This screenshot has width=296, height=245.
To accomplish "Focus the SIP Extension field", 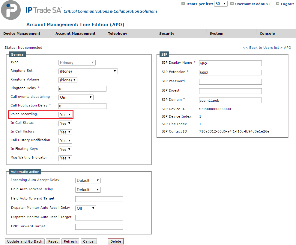I will (230, 72).
